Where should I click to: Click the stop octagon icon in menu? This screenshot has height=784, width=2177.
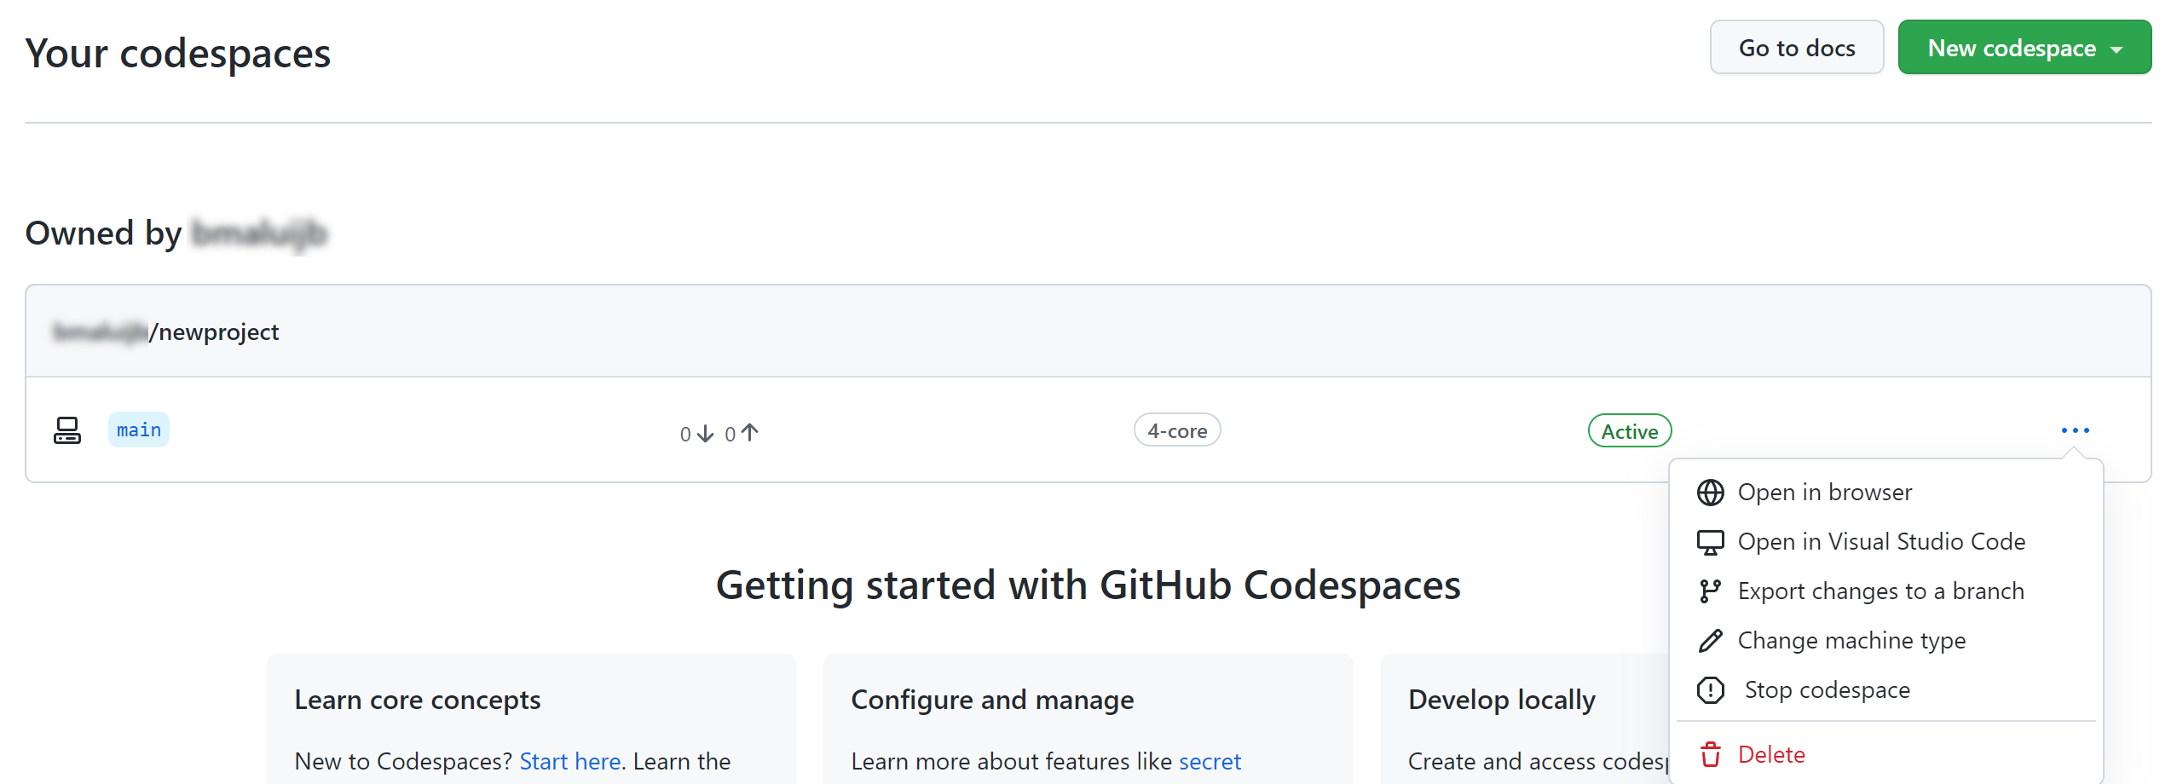click(x=1710, y=690)
